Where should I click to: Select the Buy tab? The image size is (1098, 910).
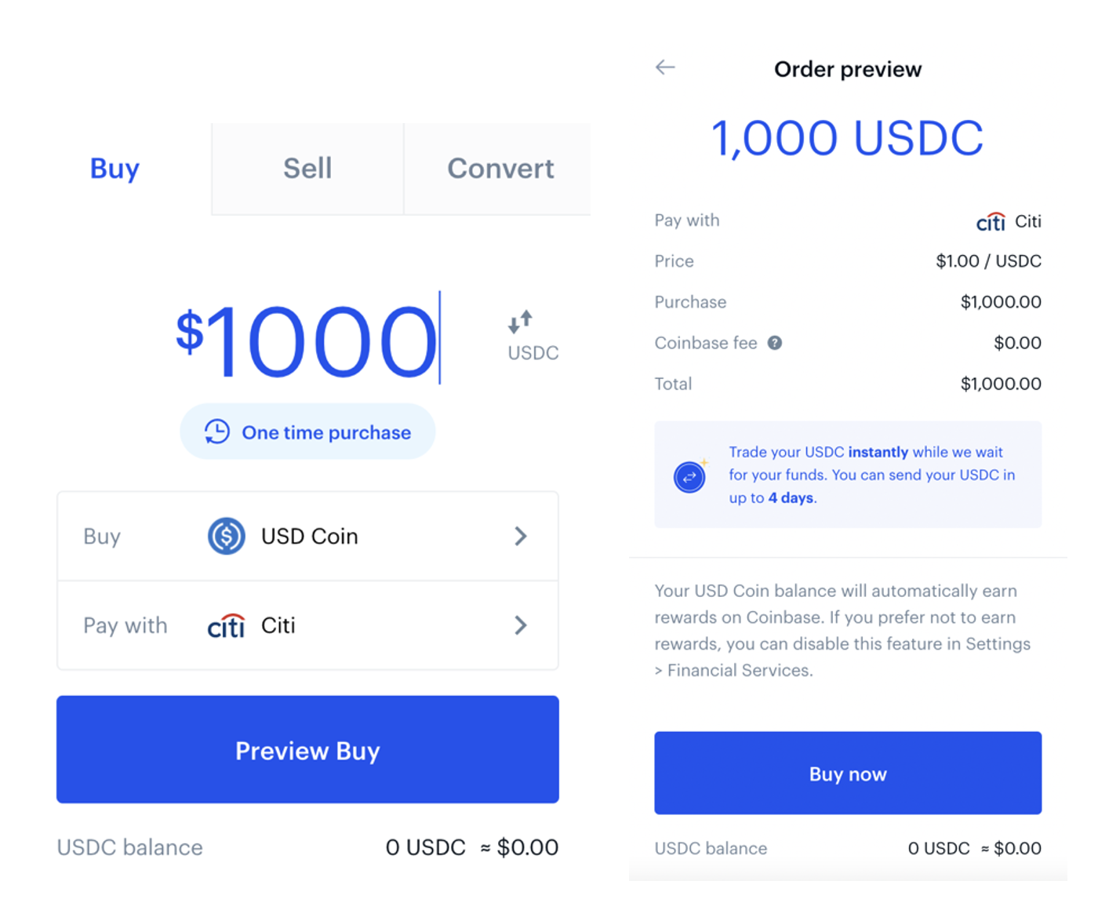pyautogui.click(x=115, y=168)
